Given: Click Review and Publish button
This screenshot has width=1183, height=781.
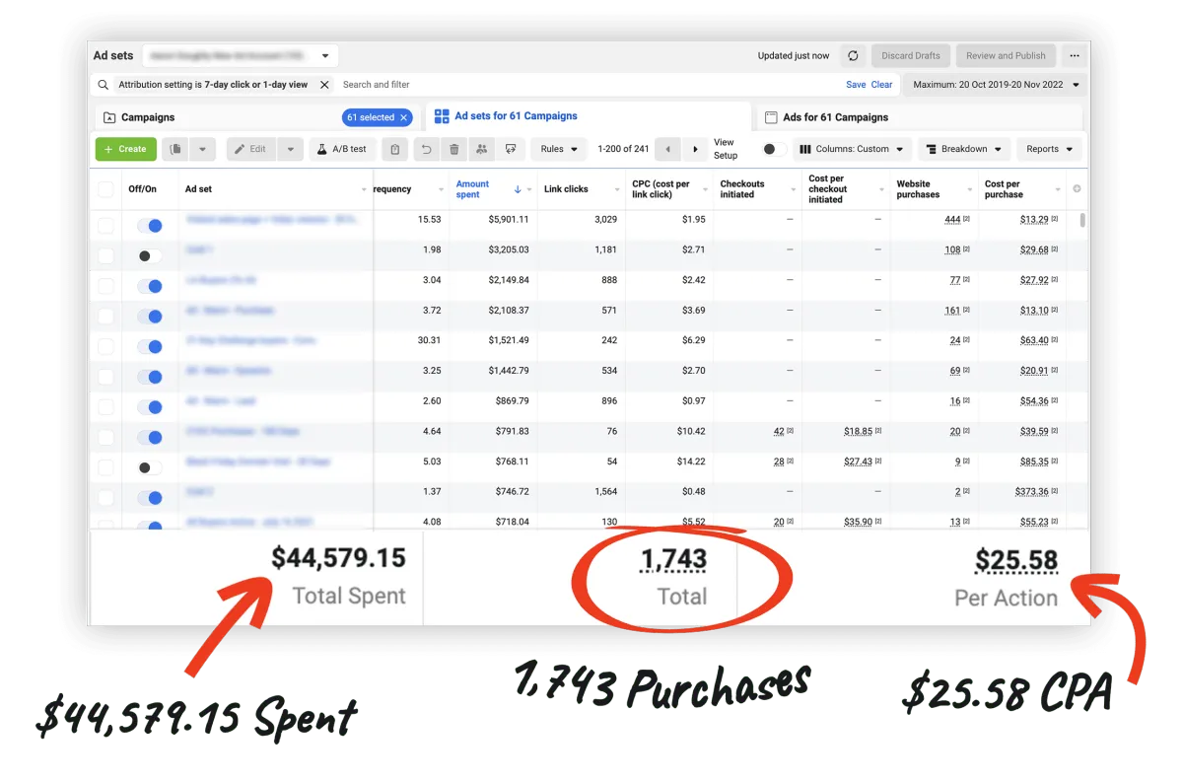Looking at the screenshot, I should [x=1006, y=56].
